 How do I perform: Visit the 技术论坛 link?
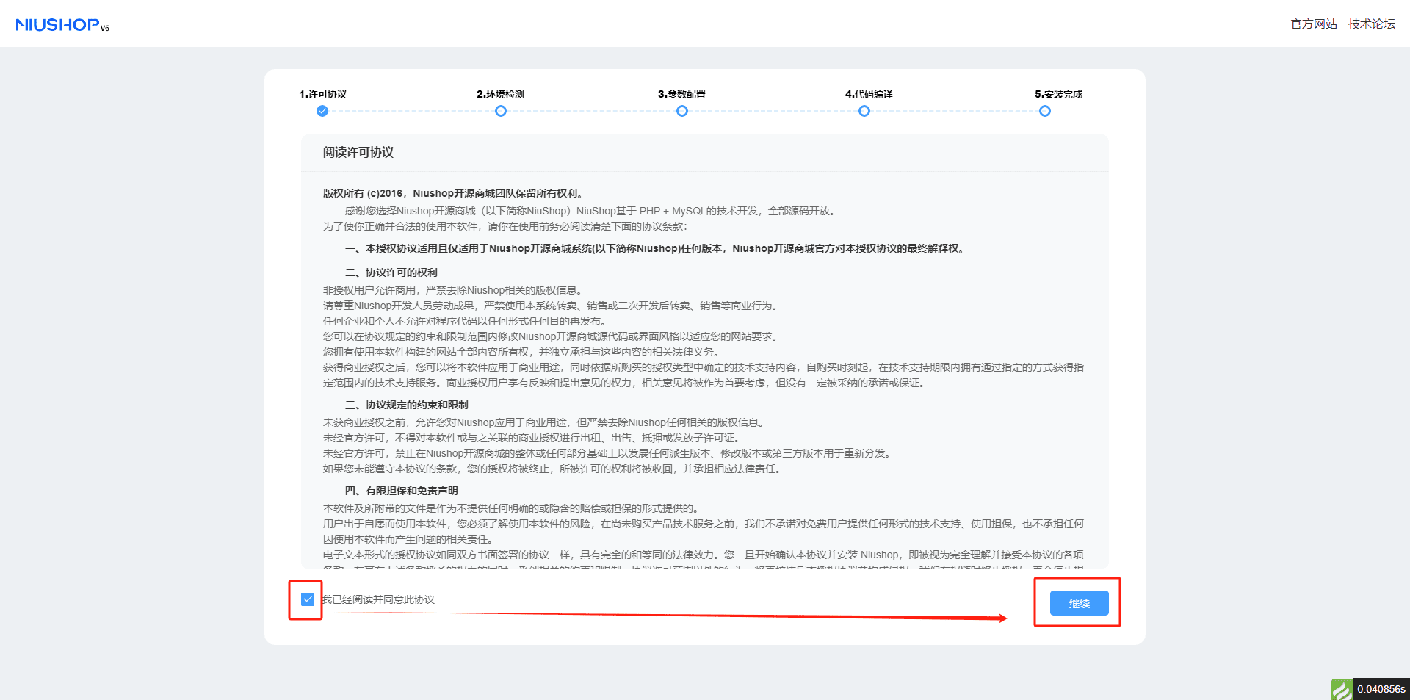(1371, 24)
